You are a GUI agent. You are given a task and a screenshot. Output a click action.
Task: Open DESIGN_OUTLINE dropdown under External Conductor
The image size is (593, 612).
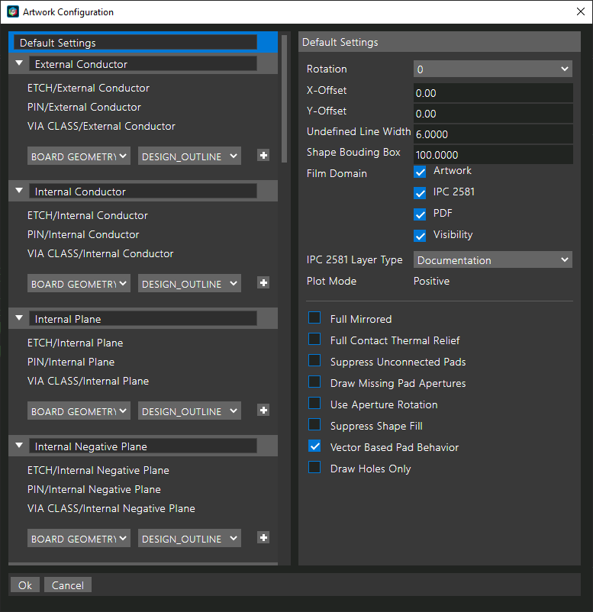[x=189, y=156]
